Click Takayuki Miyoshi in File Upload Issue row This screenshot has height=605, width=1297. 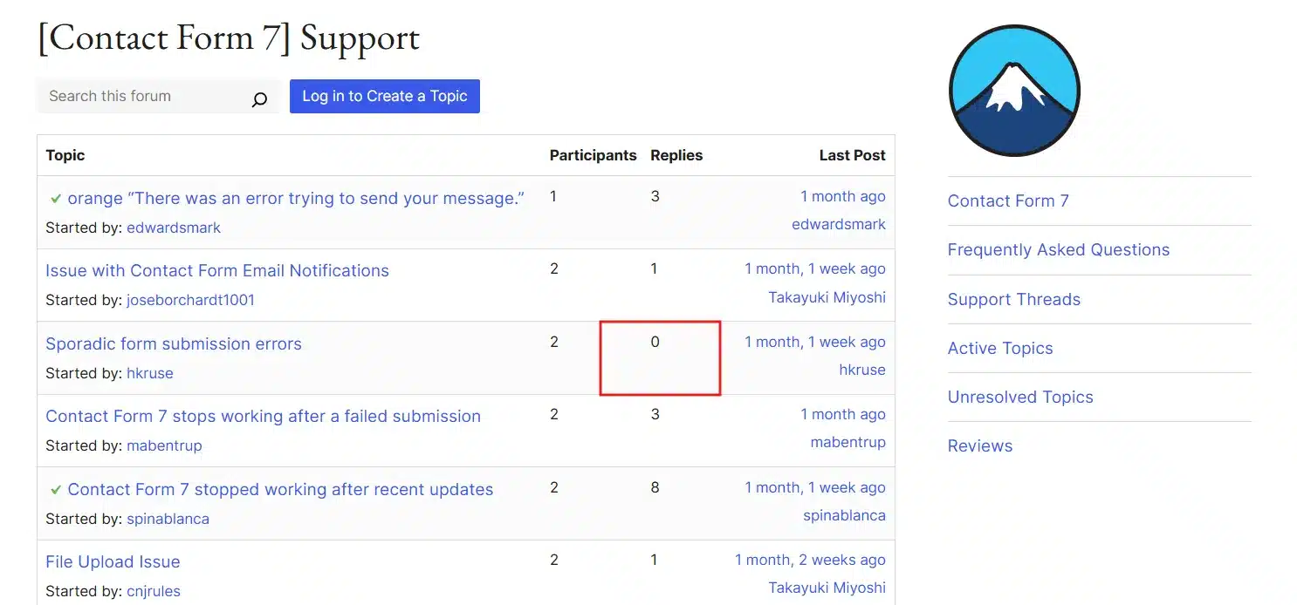pyautogui.click(x=827, y=588)
